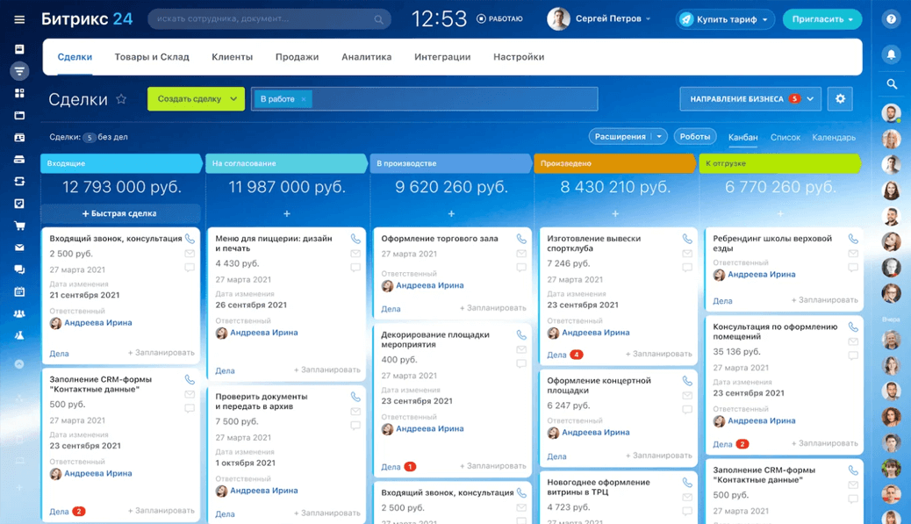The height and width of the screenshot is (524, 911).
Task: Click the right sidebar search icon
Action: (x=892, y=84)
